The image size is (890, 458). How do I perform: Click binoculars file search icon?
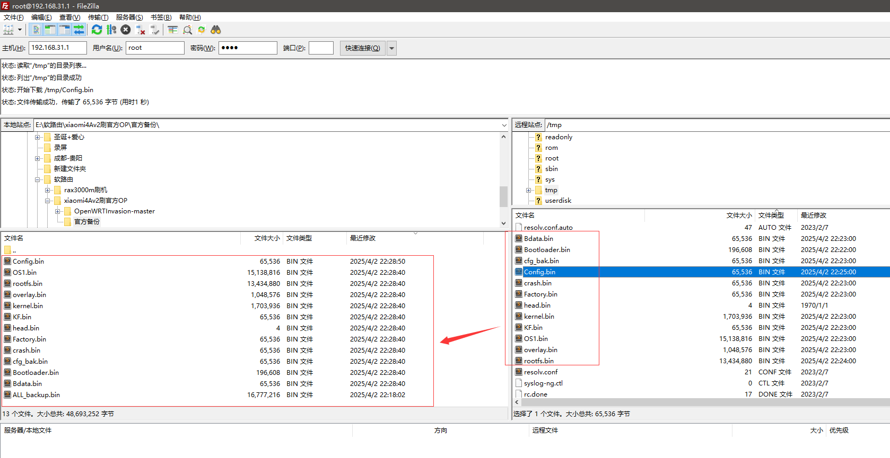click(x=216, y=30)
